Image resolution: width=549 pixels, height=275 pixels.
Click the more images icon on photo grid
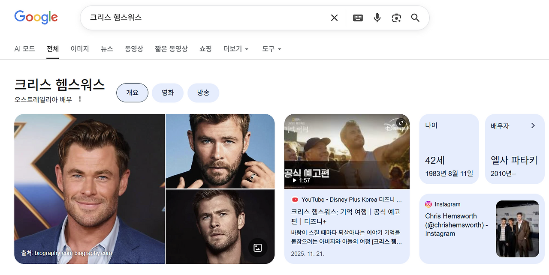tap(258, 248)
